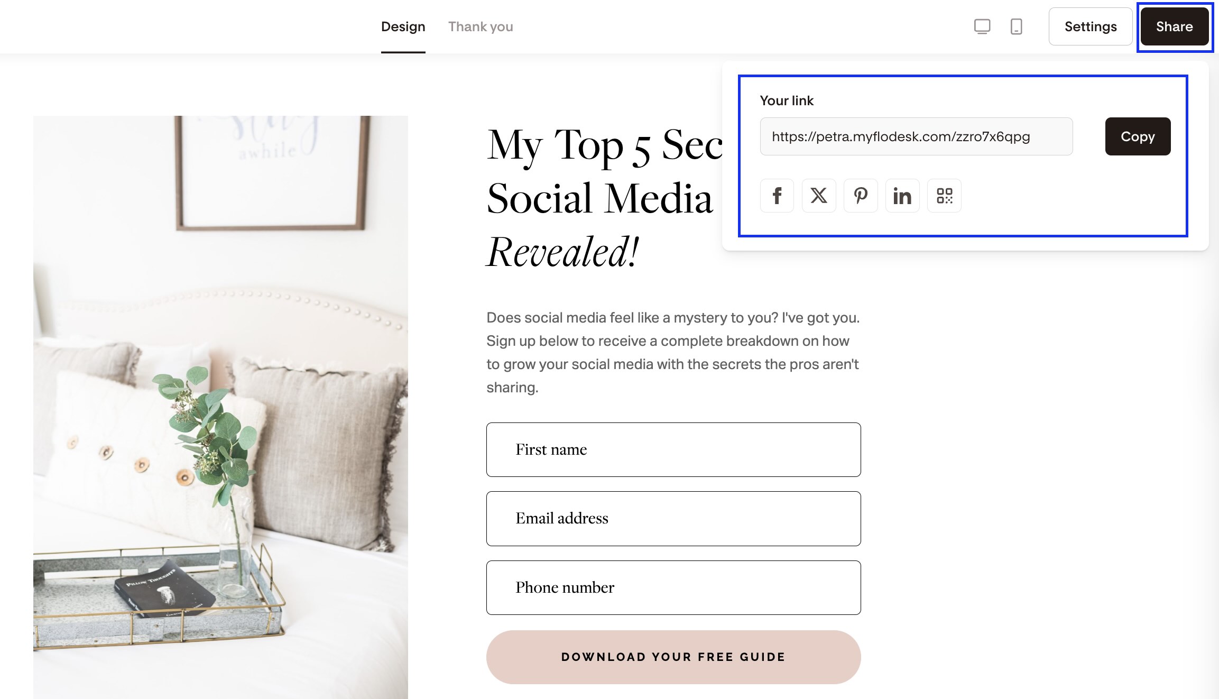Open the Thank you tab

click(x=480, y=26)
